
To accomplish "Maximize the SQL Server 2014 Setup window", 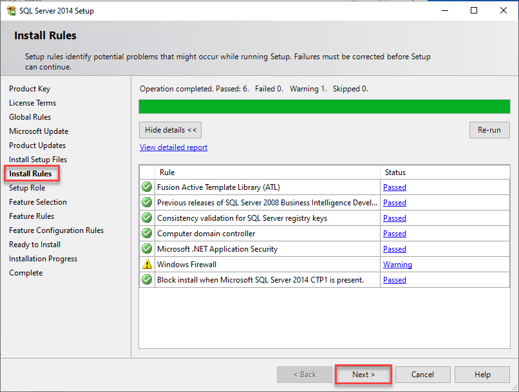I will 474,10.
